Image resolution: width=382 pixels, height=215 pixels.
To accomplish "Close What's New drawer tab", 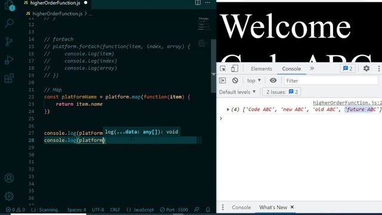I will click(292, 207).
